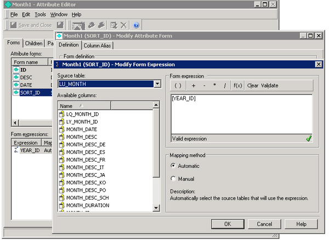Click the available columns scrollbar thumb
329x240 pixels.
156,143
